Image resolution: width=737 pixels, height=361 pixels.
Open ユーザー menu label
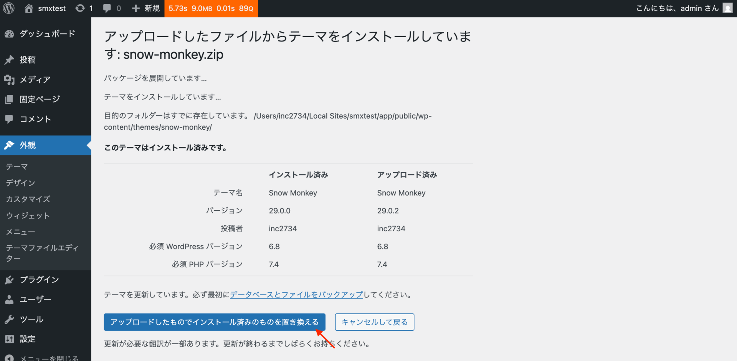point(35,299)
